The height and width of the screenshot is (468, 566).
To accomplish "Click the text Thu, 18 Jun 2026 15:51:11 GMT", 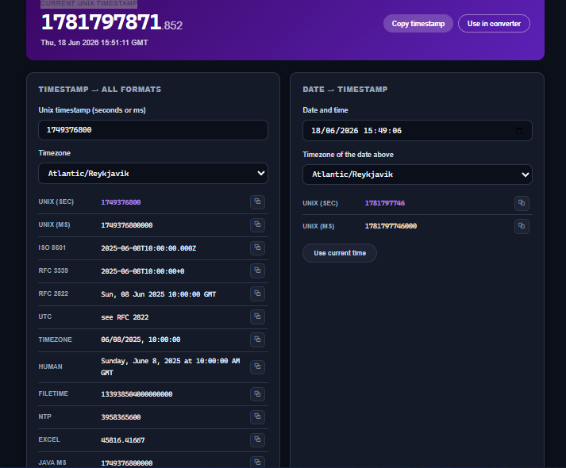I will 94,43.
